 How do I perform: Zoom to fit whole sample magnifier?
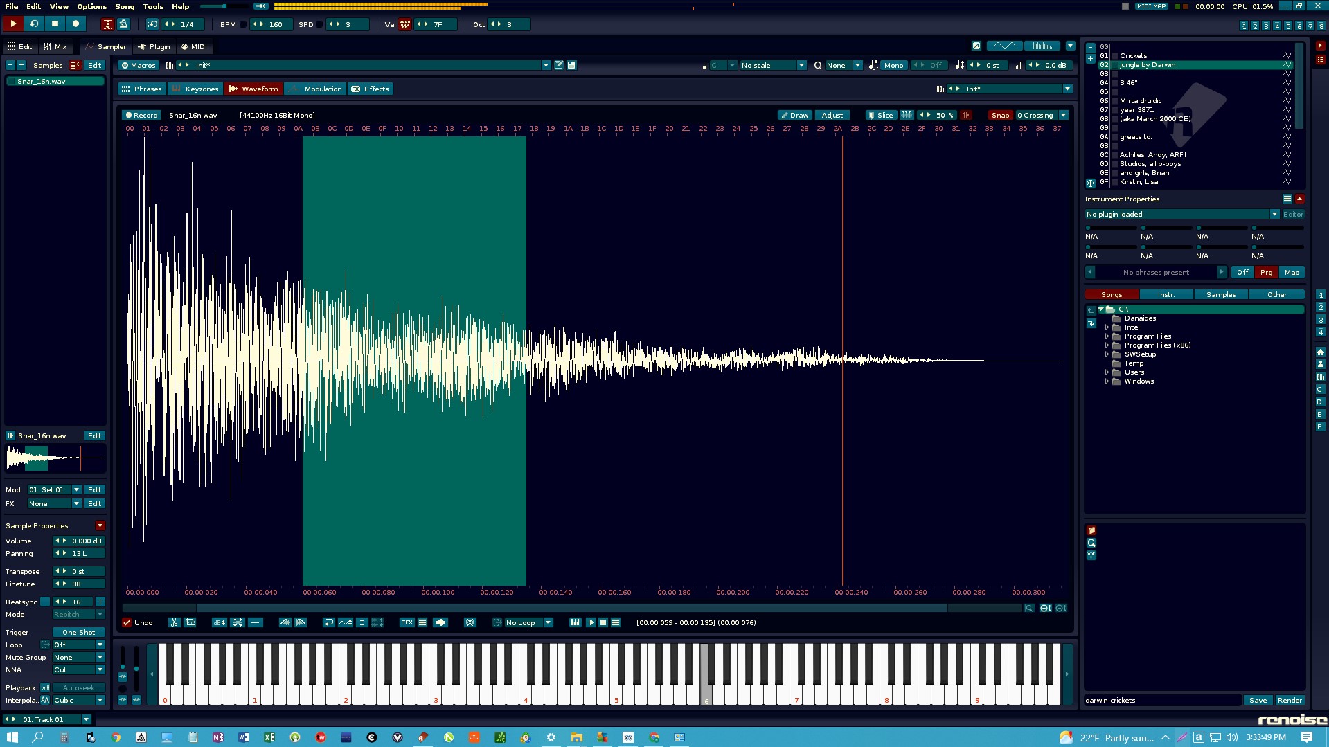(x=1029, y=608)
